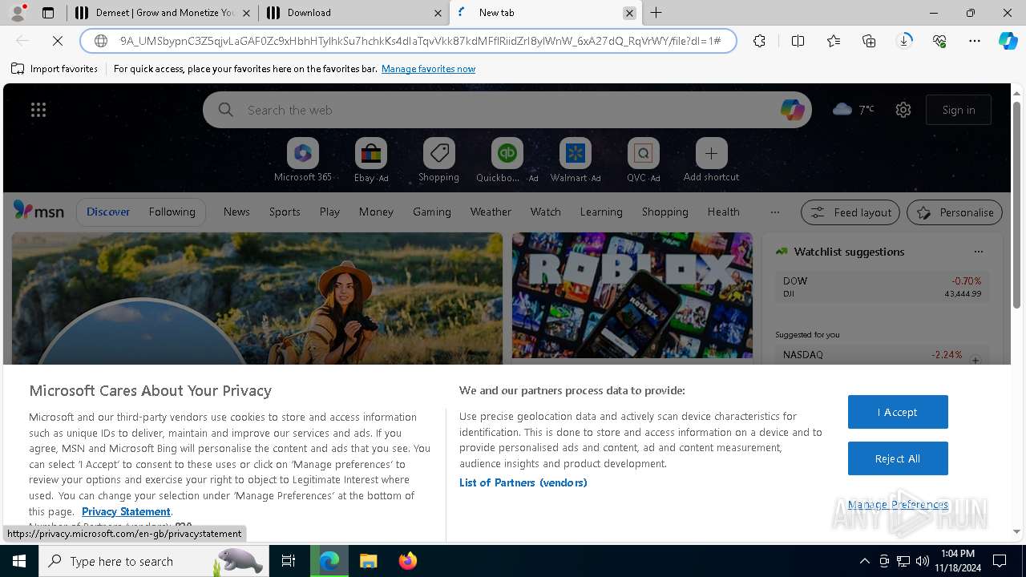
Task: Open the Gaming category
Action: click(x=432, y=212)
